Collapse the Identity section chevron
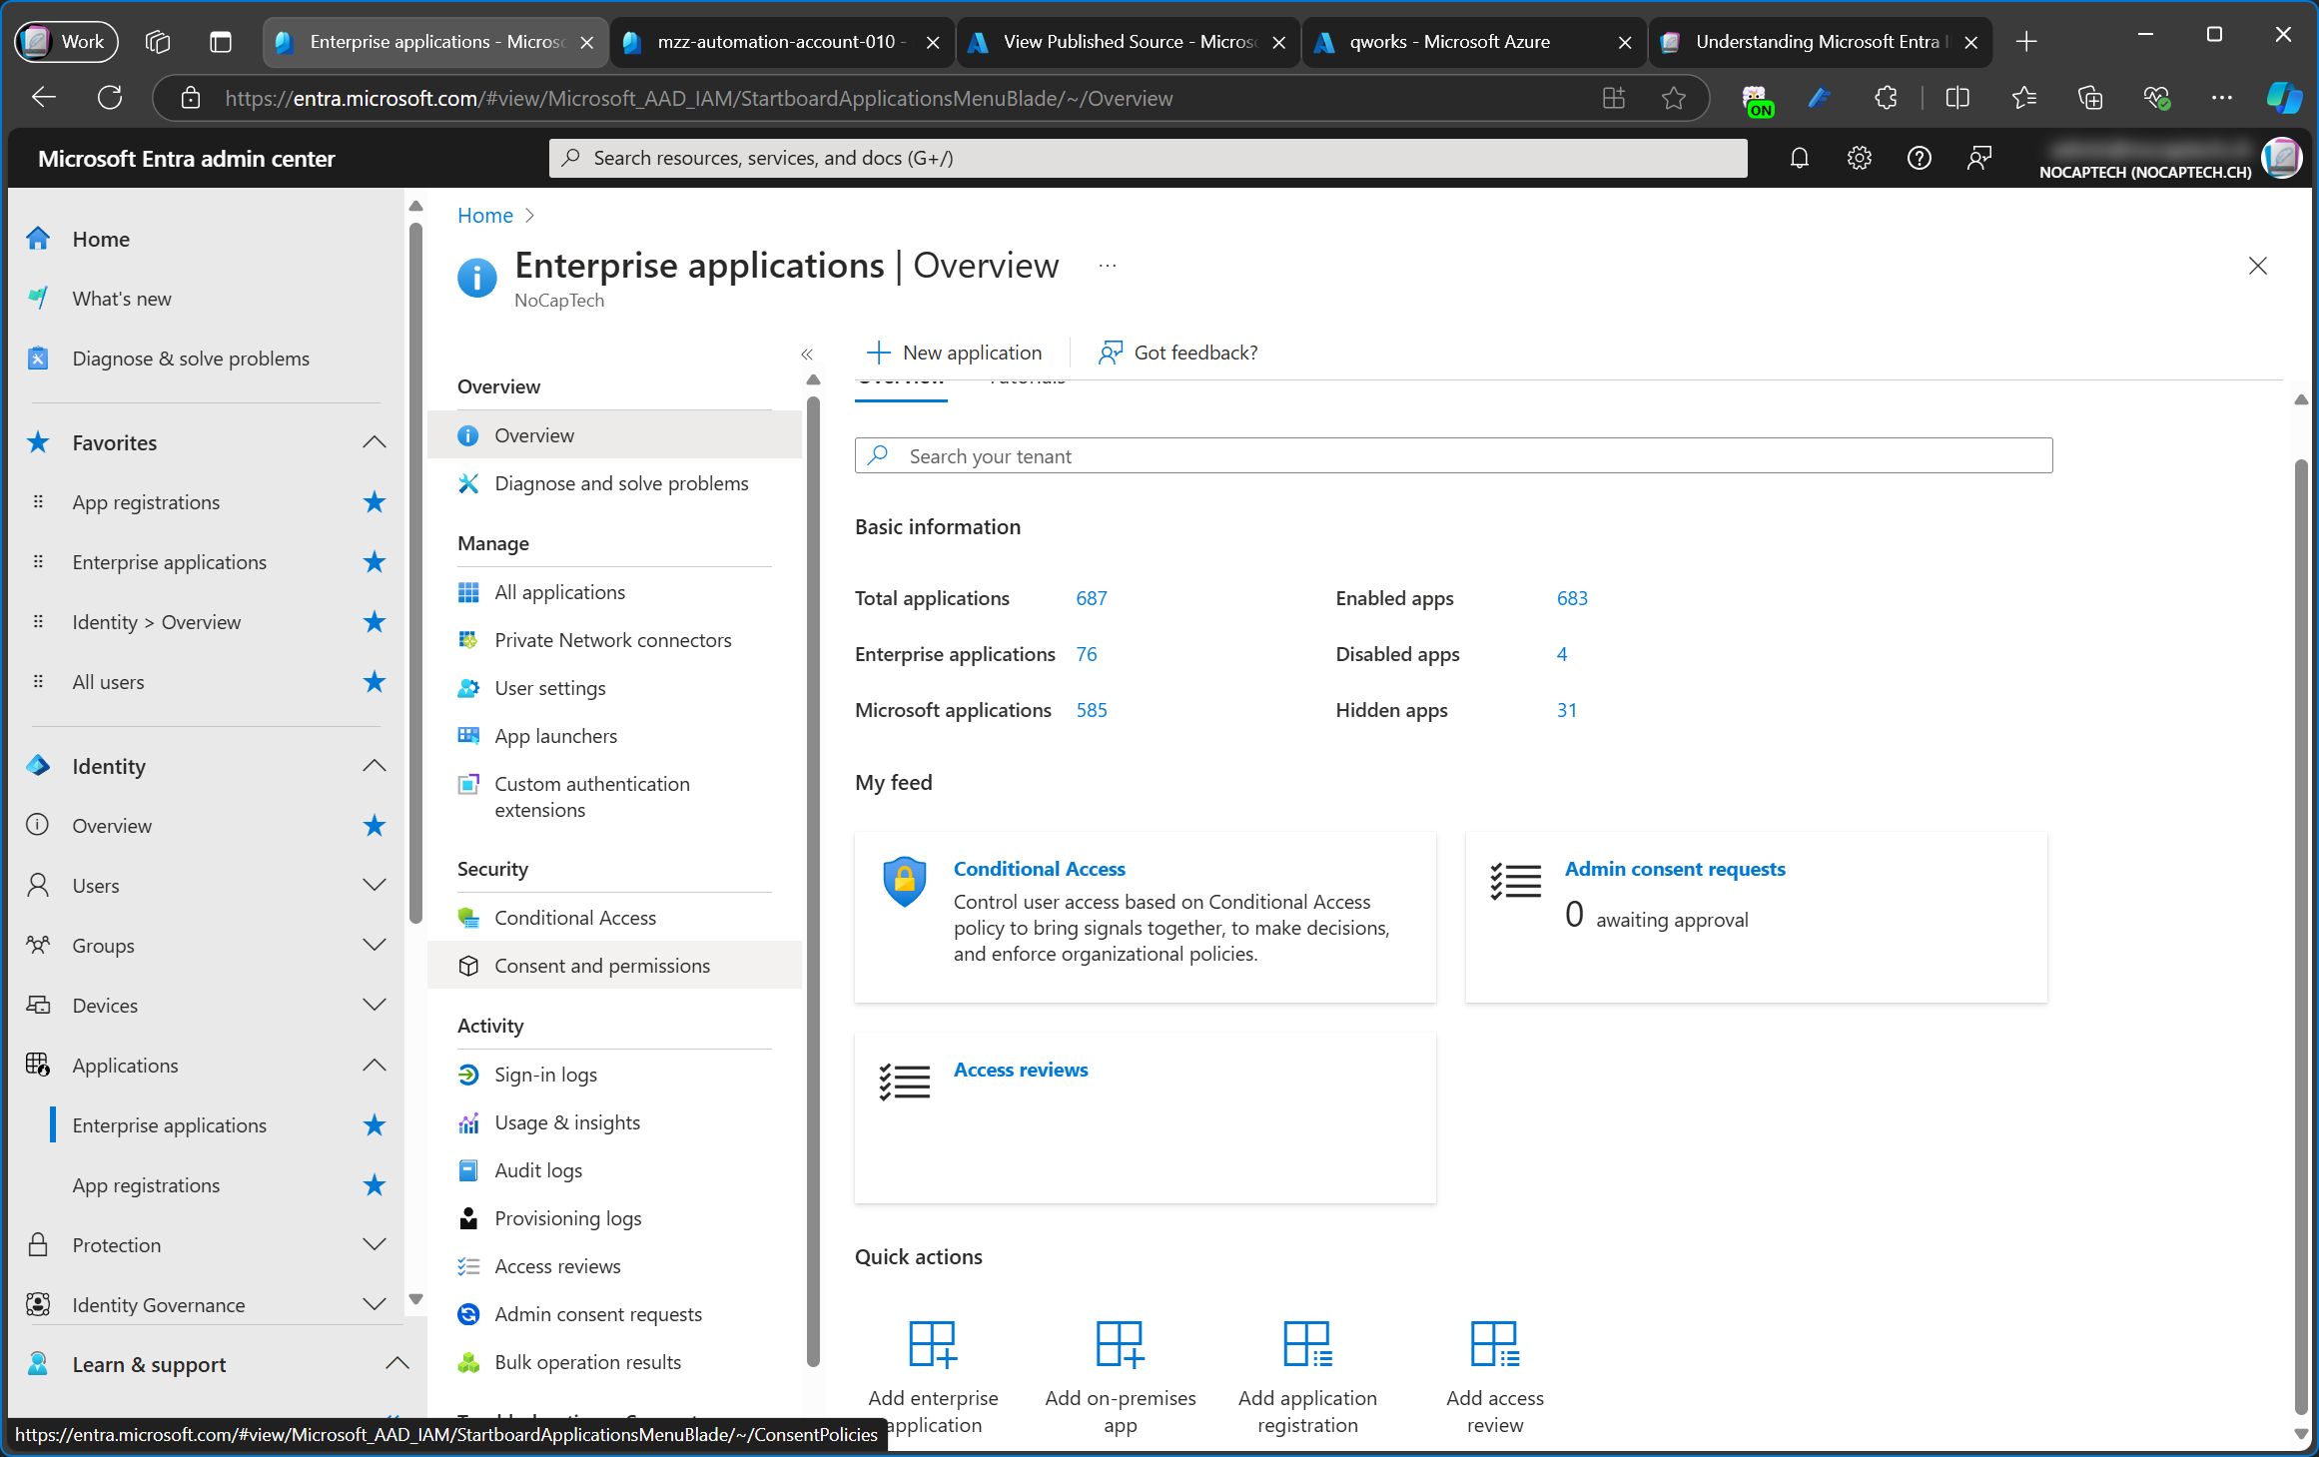 pos(375,766)
